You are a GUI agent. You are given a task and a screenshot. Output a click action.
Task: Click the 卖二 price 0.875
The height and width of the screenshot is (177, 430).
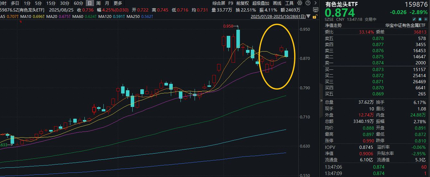click(378, 57)
